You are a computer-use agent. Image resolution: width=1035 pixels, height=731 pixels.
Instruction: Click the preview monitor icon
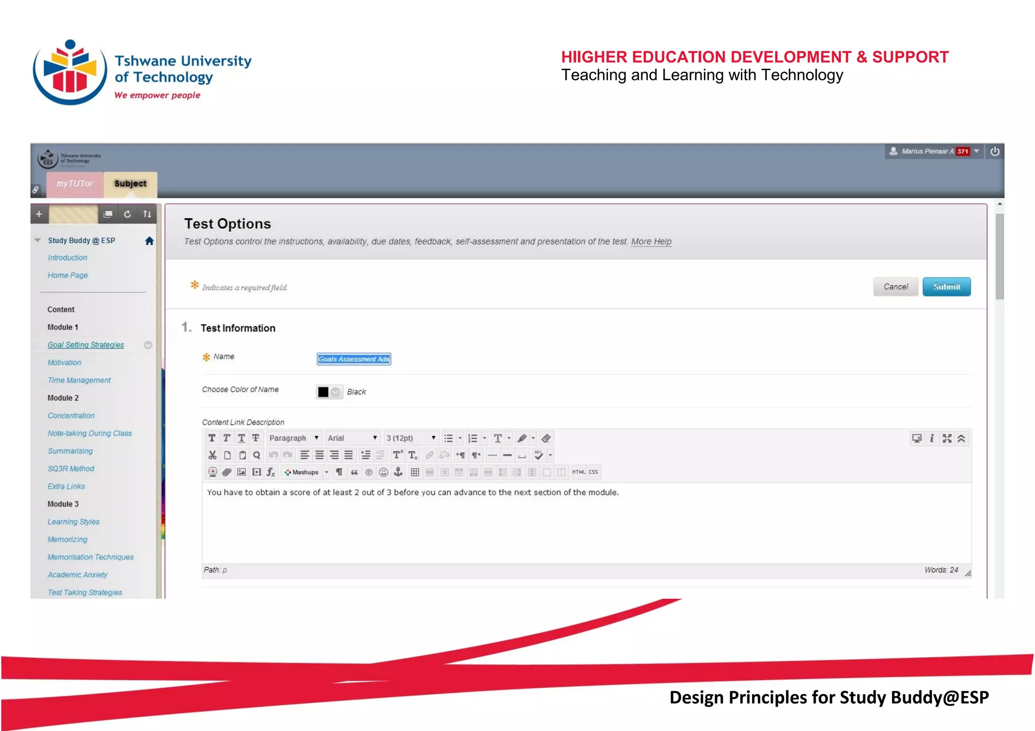pos(917,438)
